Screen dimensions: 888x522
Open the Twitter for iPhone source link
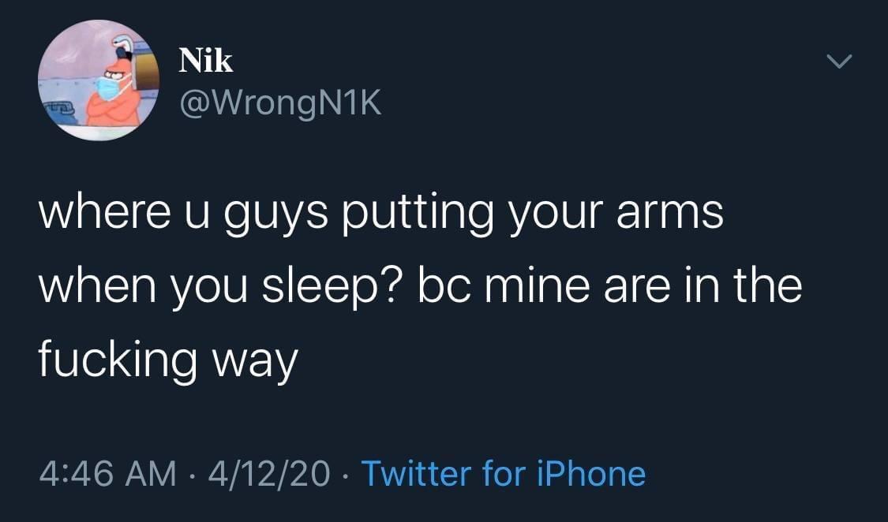click(503, 474)
